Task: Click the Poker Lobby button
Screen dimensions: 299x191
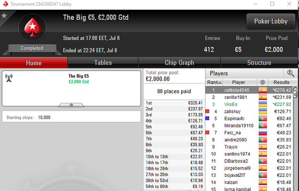Action: coord(271,21)
